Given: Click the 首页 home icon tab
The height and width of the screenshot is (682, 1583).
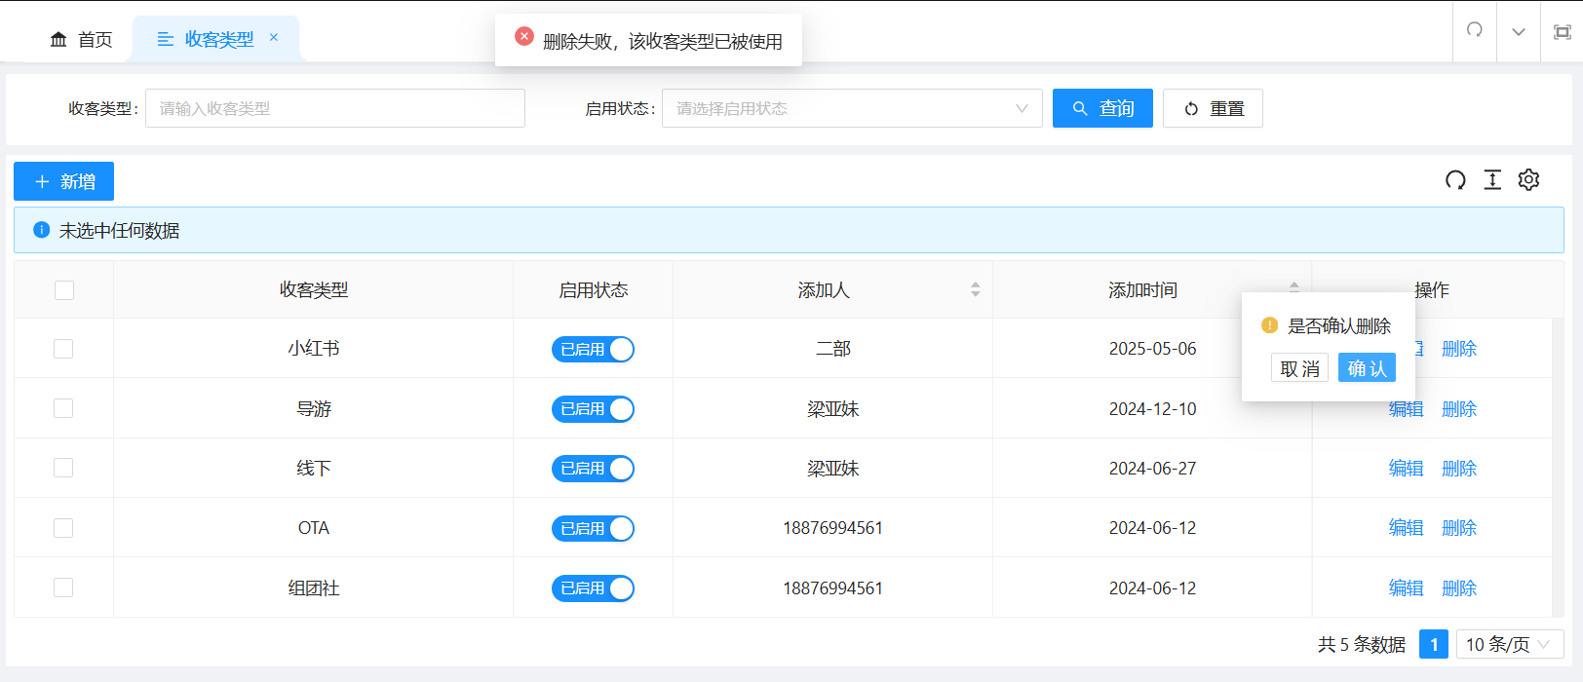Looking at the screenshot, I should tap(81, 39).
